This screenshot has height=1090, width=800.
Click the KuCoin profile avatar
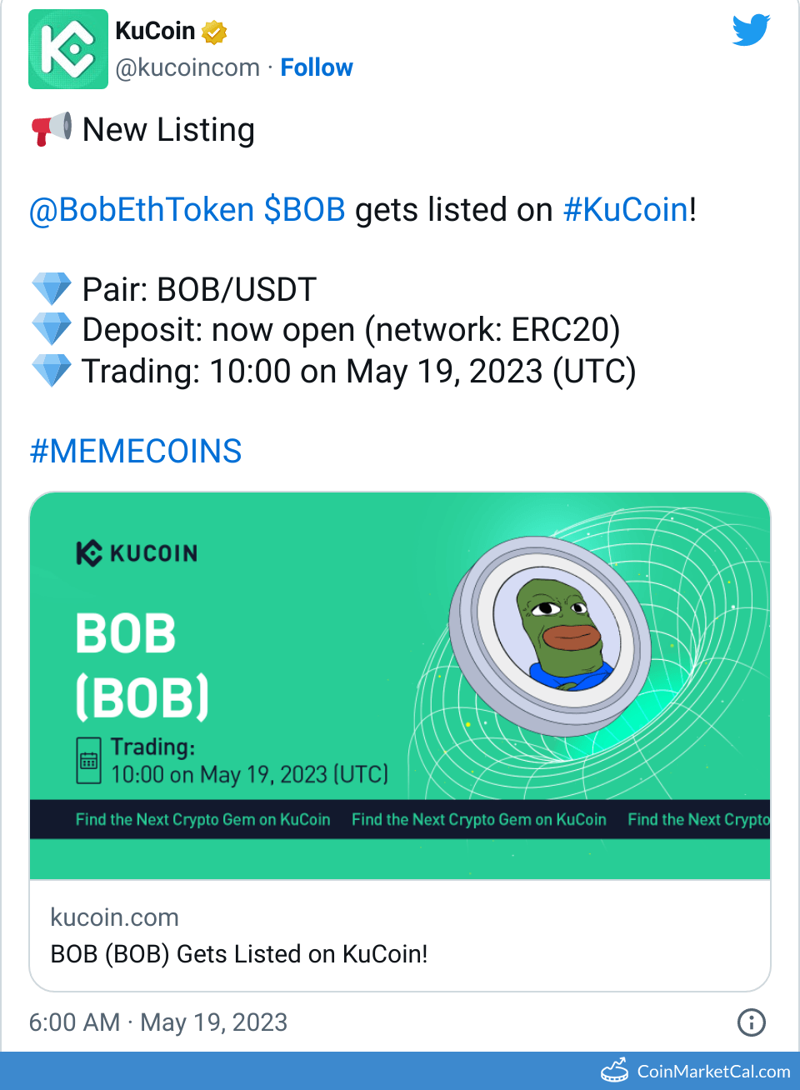tap(68, 49)
